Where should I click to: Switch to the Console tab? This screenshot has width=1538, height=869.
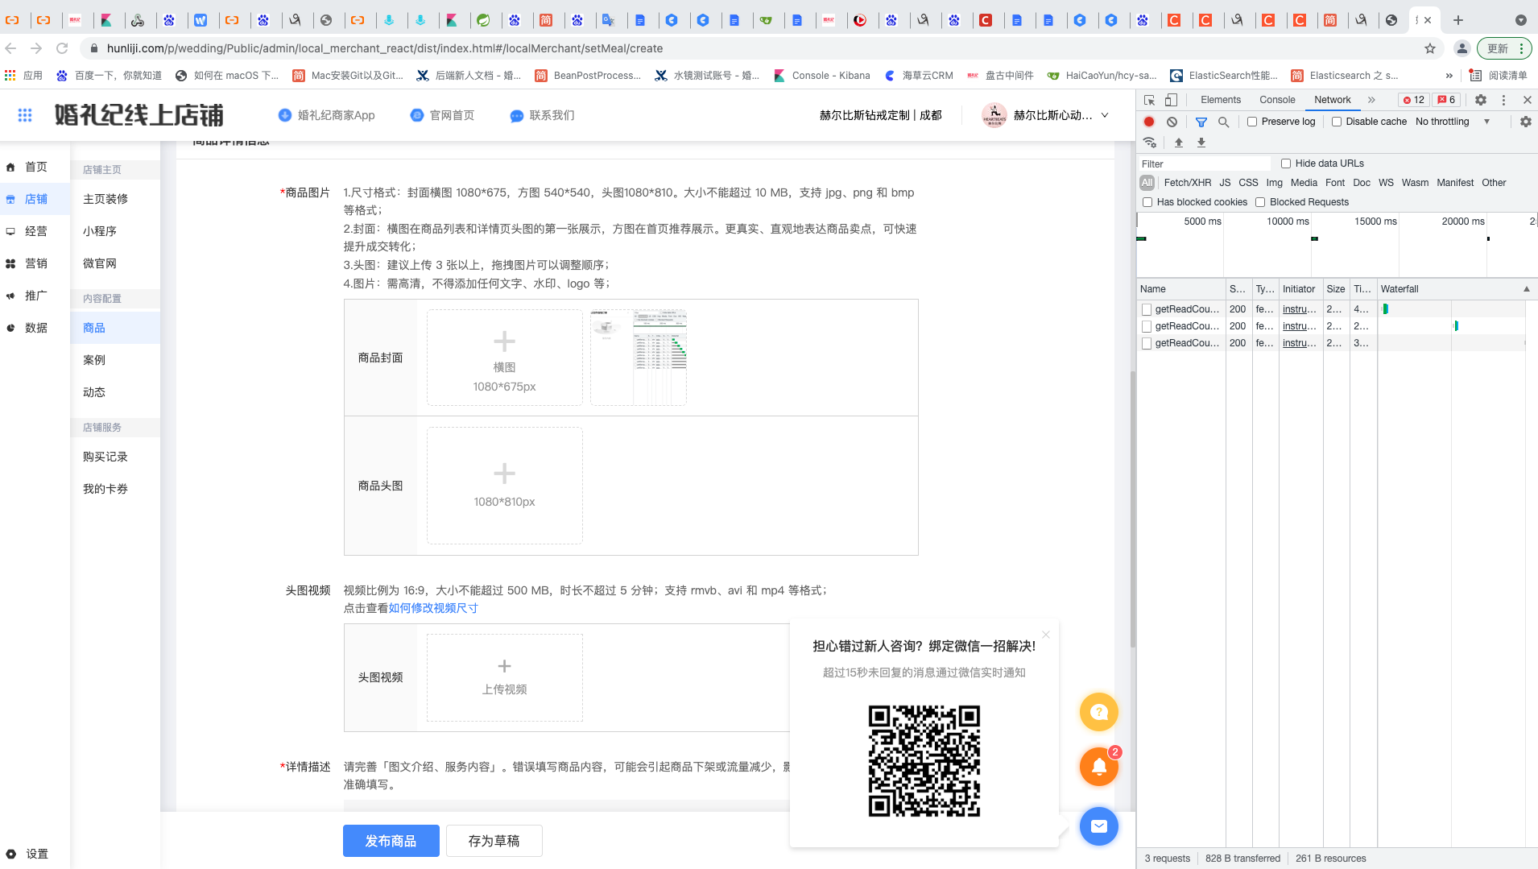click(x=1276, y=100)
